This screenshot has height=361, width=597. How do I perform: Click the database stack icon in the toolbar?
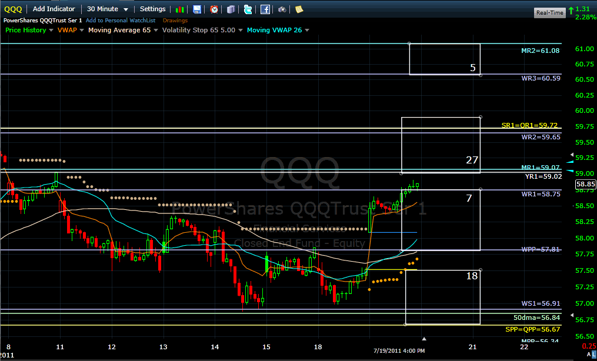point(231,9)
